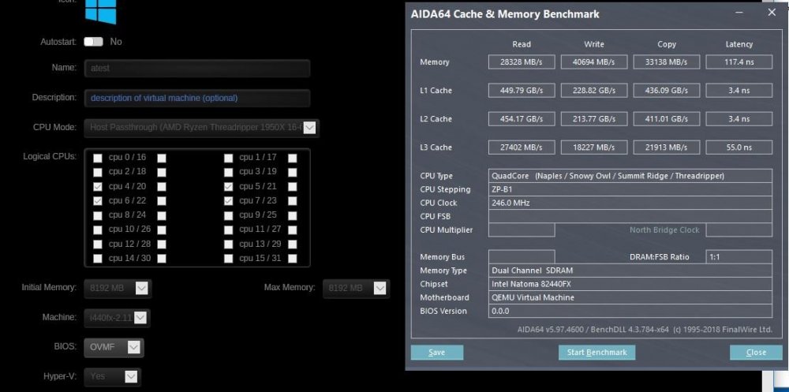Check the cpu 8 checkbox before 'cpu 8 / 24'
Image resolution: width=789 pixels, height=392 pixels.
98,215
